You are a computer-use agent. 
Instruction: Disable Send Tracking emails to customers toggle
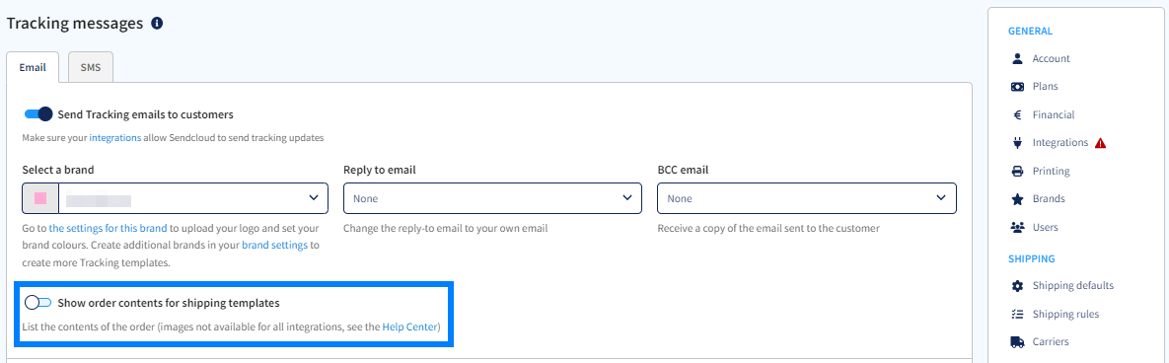[x=38, y=114]
